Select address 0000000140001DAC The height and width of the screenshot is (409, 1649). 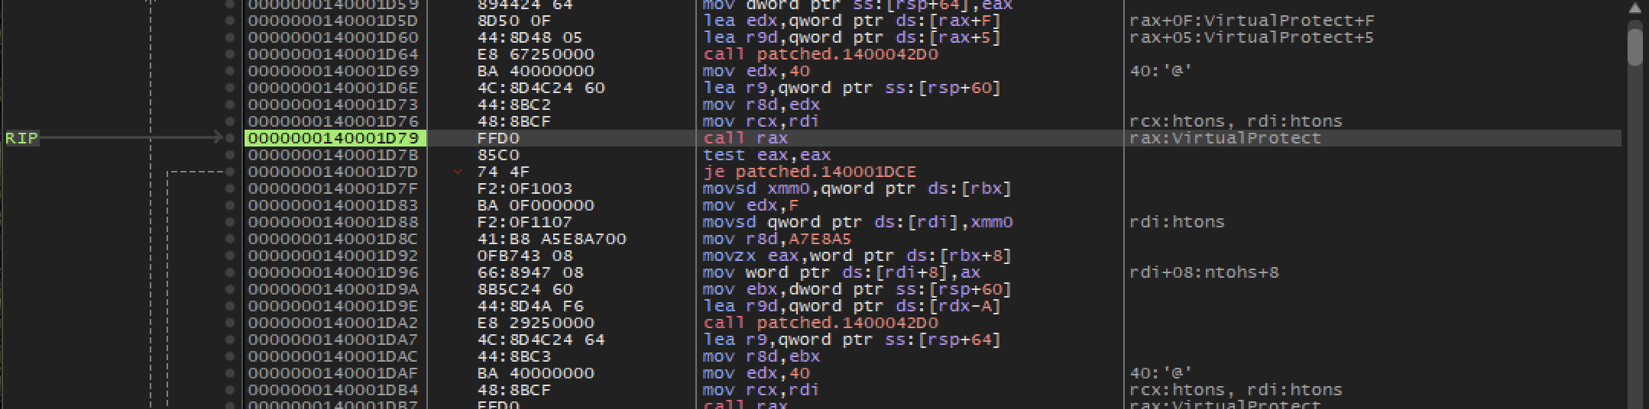coord(333,356)
